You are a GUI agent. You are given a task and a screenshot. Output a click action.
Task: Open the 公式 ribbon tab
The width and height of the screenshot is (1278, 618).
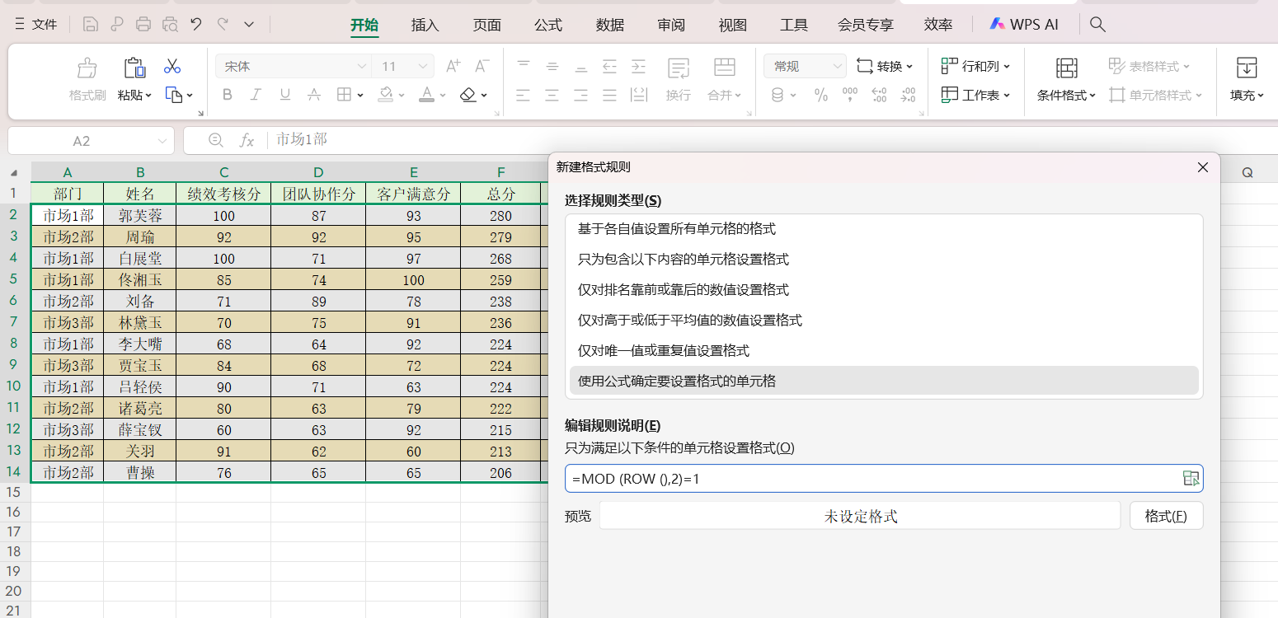click(x=548, y=25)
